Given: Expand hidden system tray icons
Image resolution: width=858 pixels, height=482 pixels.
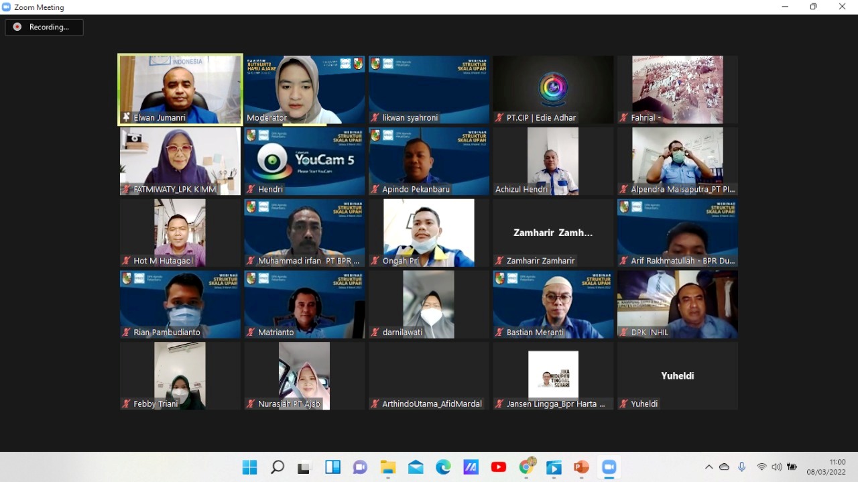Looking at the screenshot, I should 709,467.
